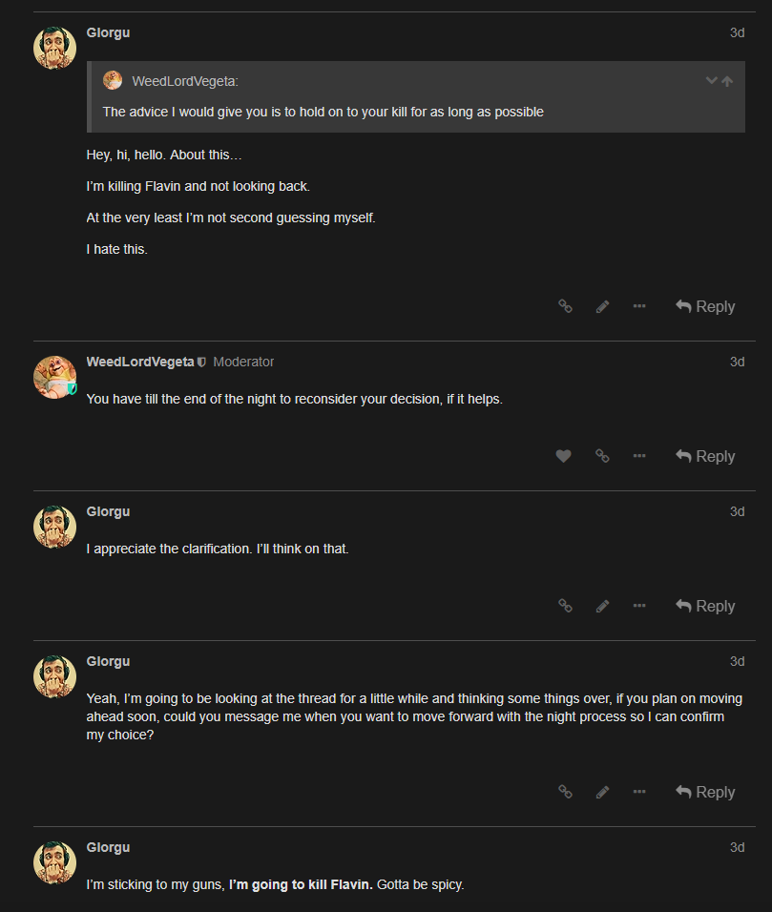Expand more options on 'Yeah, I'm going' post
772x912 pixels.
coord(639,792)
